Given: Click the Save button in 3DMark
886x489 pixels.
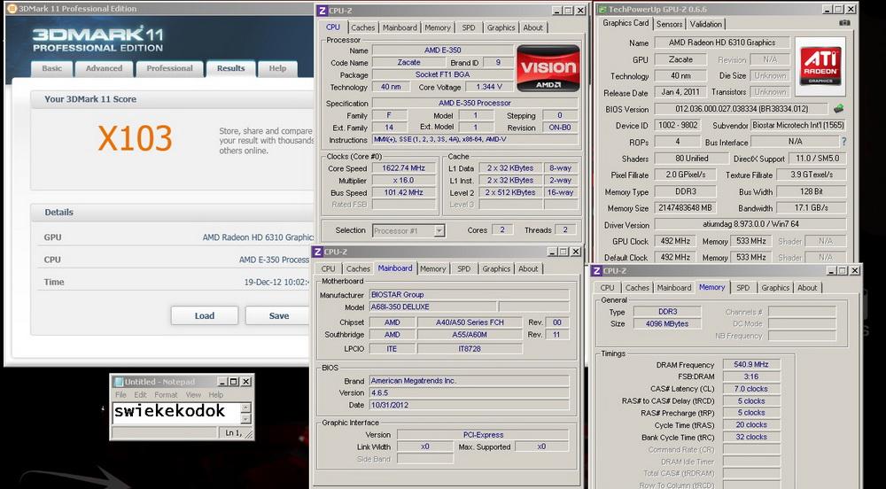Looking at the screenshot, I should point(278,315).
